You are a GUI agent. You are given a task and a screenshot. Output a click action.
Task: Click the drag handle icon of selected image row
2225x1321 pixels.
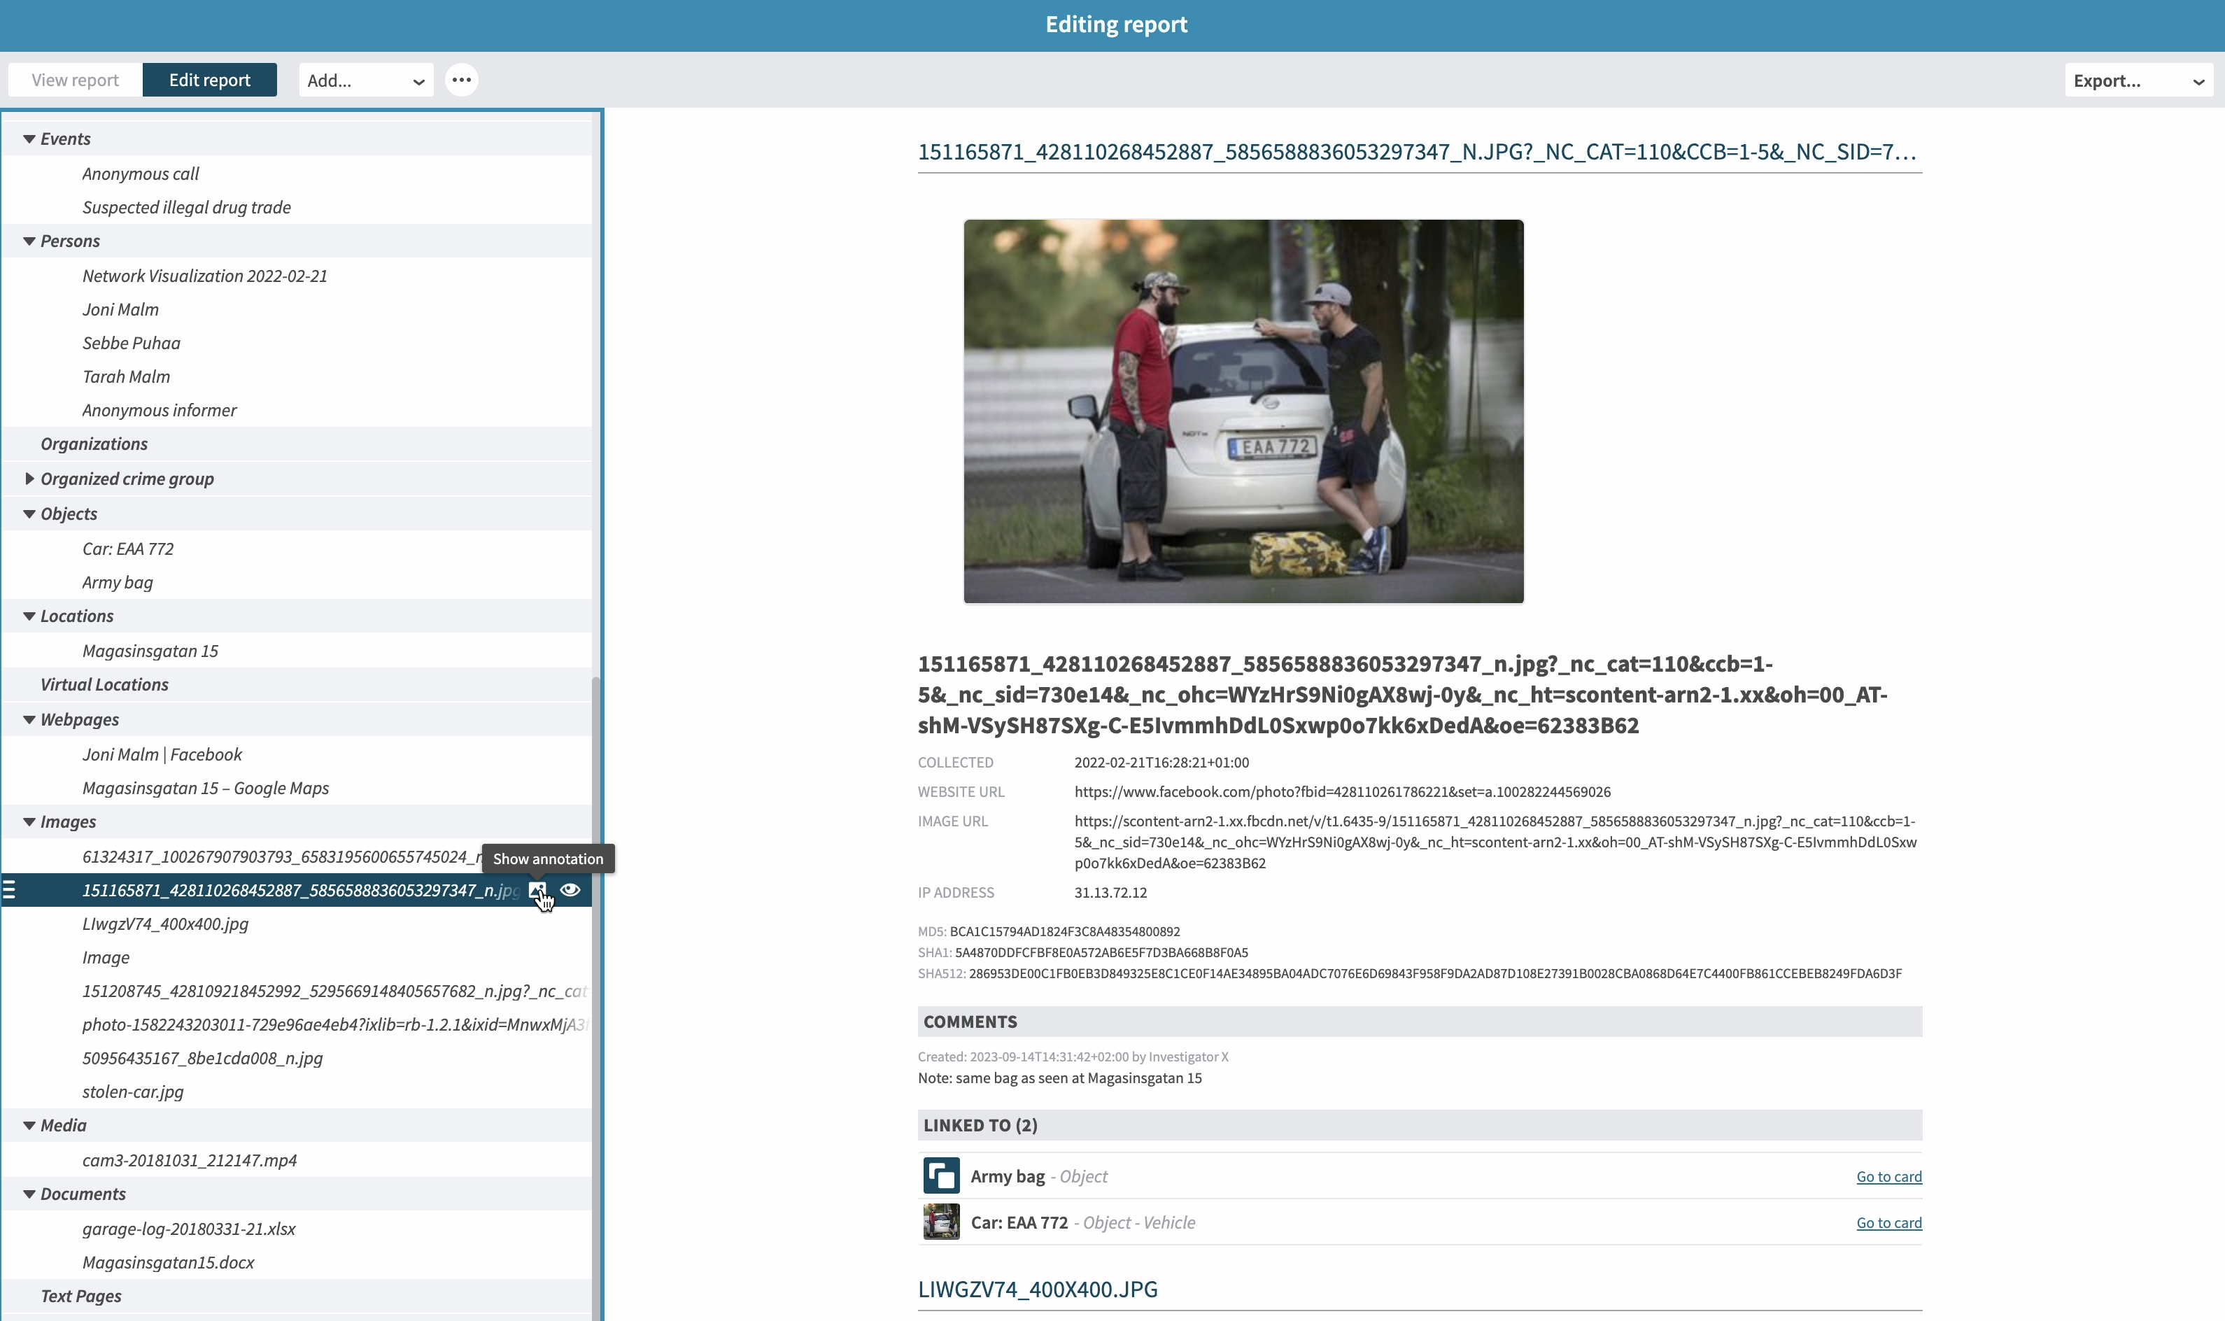click(x=9, y=890)
